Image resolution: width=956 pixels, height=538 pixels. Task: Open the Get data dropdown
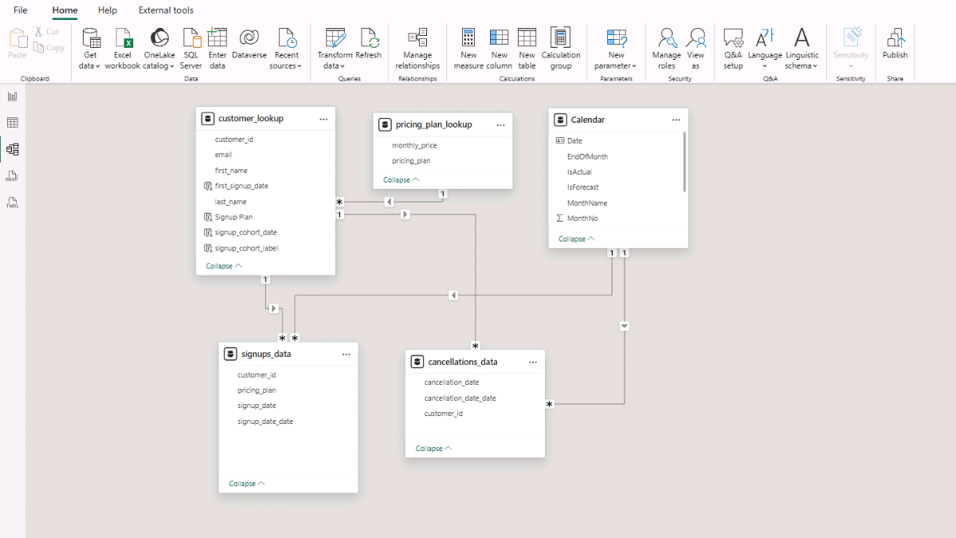pyautogui.click(x=90, y=65)
